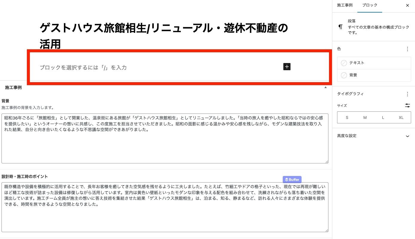Open the テキスト color picker
The width and height of the screenshot is (415, 239).
[x=374, y=63]
